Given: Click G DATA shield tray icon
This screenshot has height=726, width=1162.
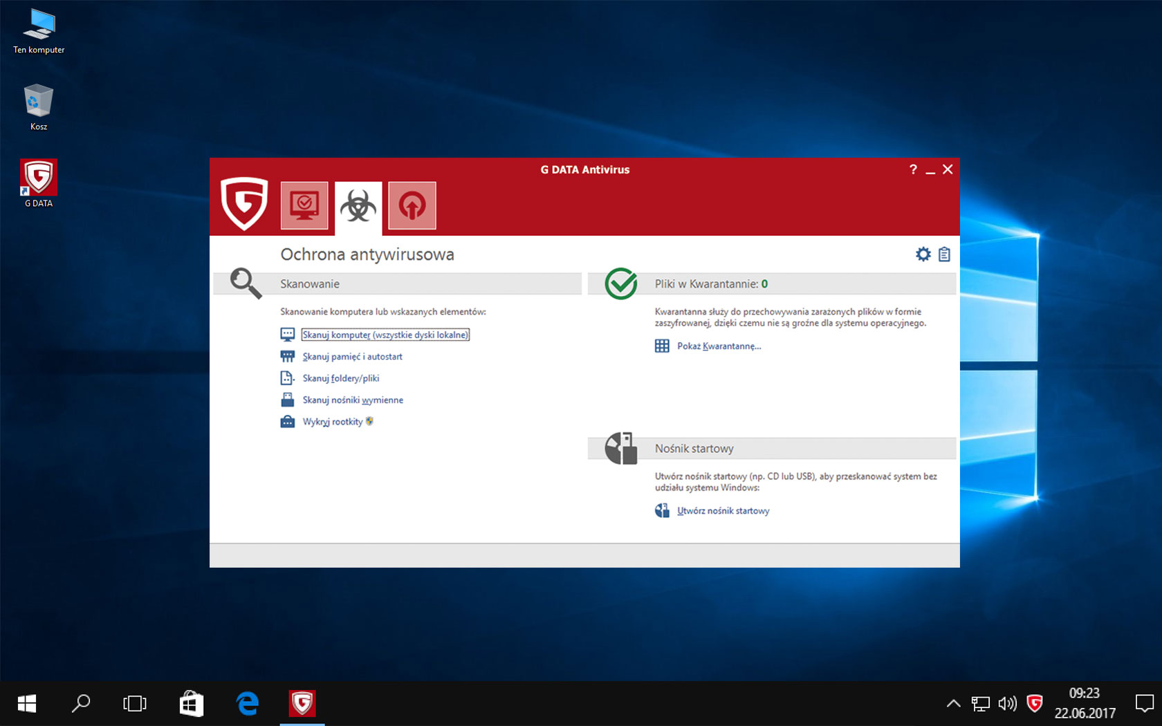Looking at the screenshot, I should pyautogui.click(x=1035, y=704).
